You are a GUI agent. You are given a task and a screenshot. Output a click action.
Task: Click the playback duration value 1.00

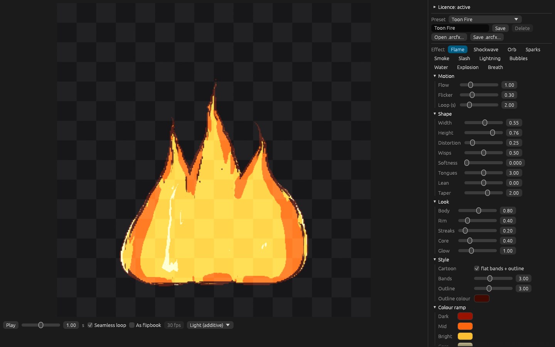tap(71, 325)
